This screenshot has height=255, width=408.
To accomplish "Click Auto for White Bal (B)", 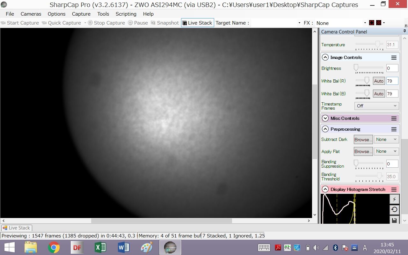I will tap(379, 94).
